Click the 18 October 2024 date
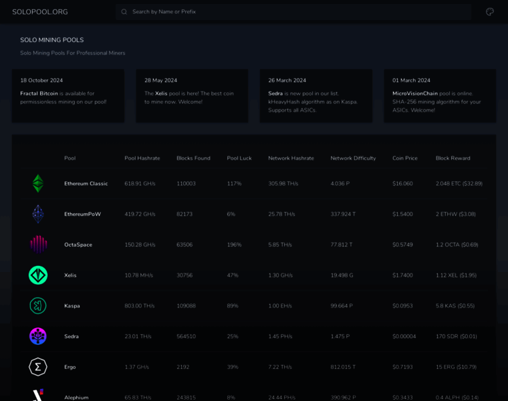 [41, 80]
